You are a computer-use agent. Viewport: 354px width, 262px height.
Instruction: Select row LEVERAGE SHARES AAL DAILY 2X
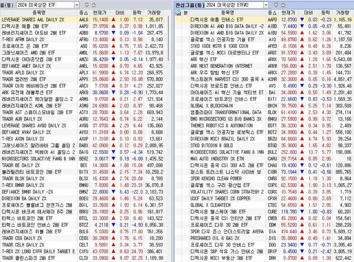click(82, 20)
